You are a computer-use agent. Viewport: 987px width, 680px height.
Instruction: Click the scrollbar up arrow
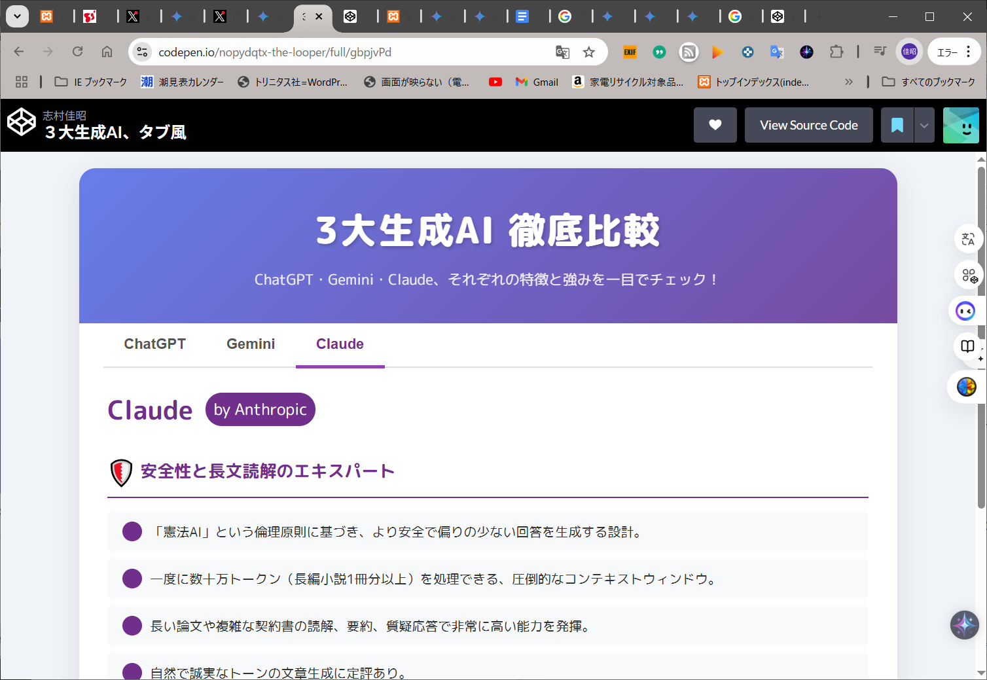click(981, 158)
